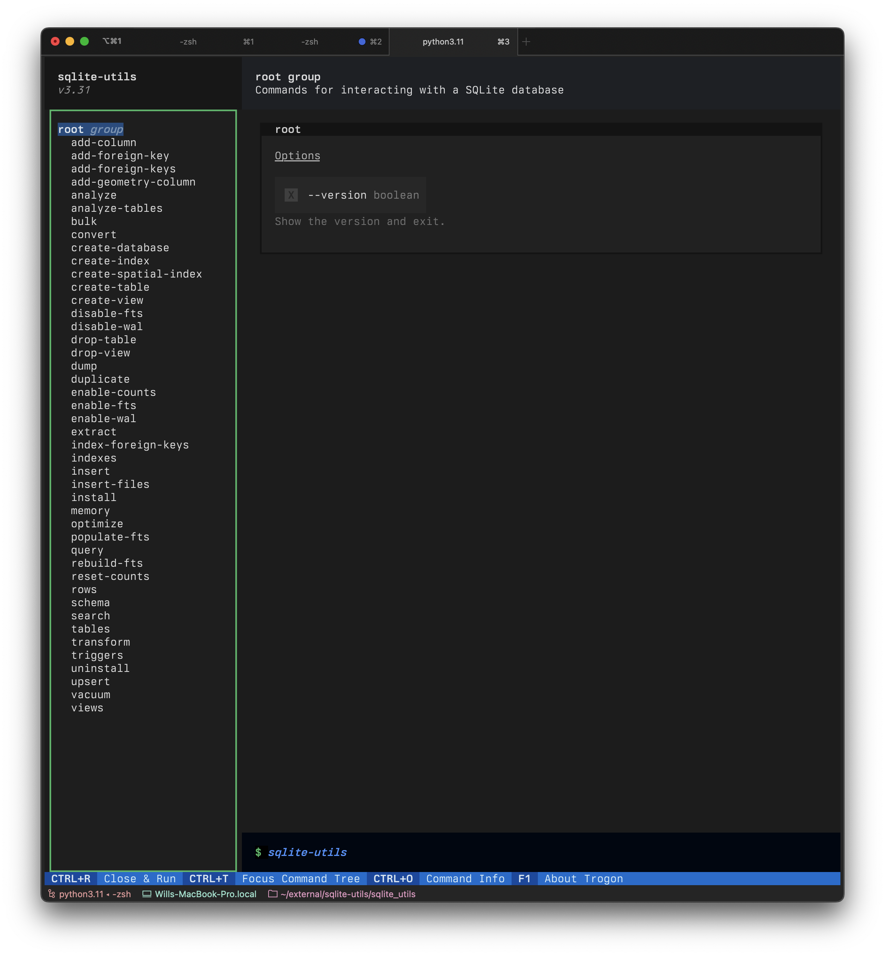This screenshot has width=885, height=956.
Task: Click the blue activity dot on the ⌘2 tab
Action: coord(362,42)
